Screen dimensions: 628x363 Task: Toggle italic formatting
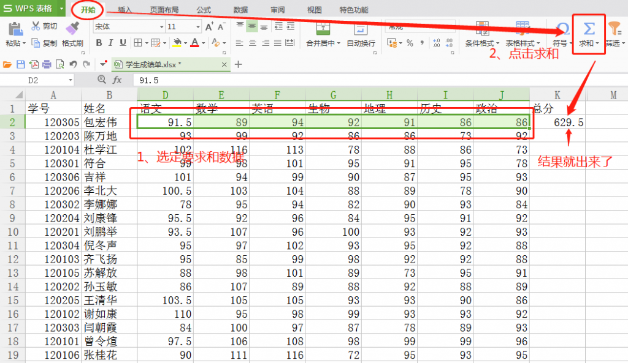coord(111,43)
